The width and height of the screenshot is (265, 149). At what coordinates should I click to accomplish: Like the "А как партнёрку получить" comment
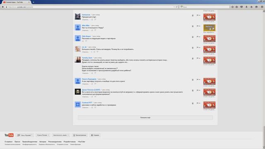[92, 84]
